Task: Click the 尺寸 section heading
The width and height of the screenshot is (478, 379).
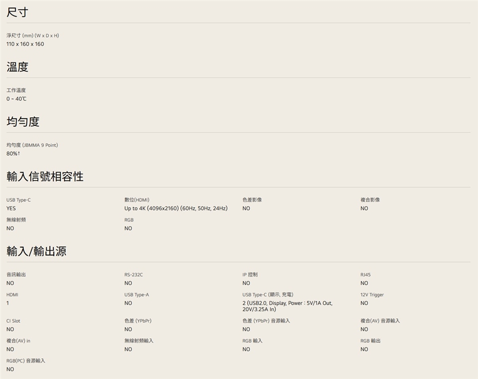Action: (x=17, y=12)
